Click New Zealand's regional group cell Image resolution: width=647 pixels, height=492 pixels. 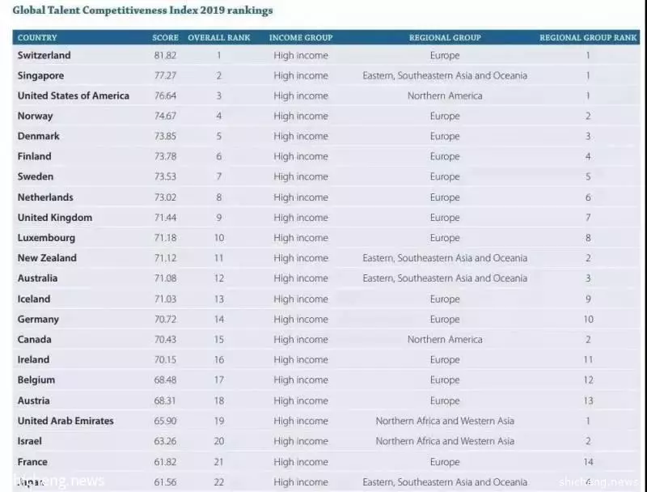point(445,258)
